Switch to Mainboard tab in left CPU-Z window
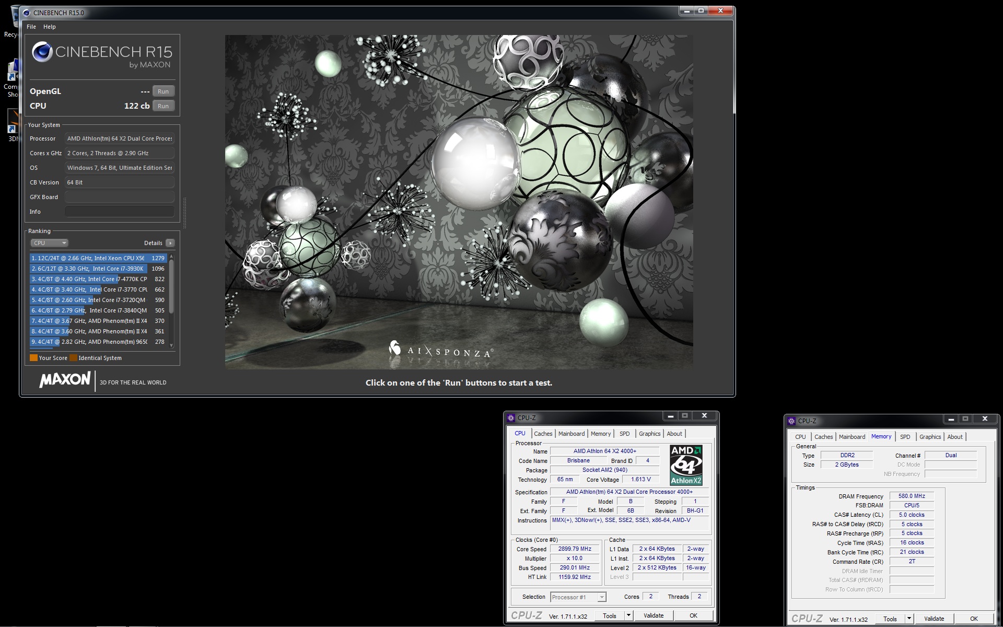 (x=571, y=434)
